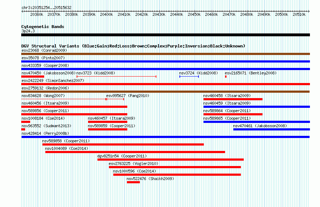Open variant nsv834628 (Wong2007) label
This screenshot has height=207, width=320.
point(43,96)
